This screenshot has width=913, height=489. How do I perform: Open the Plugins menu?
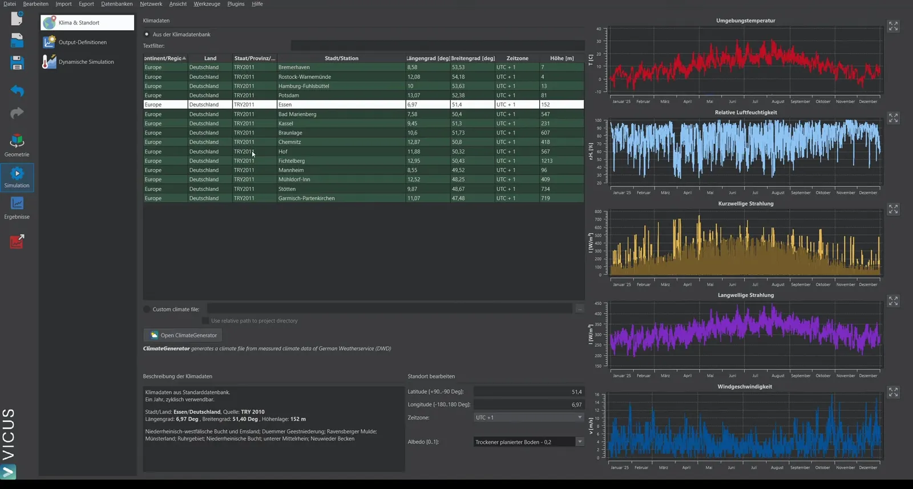(236, 4)
